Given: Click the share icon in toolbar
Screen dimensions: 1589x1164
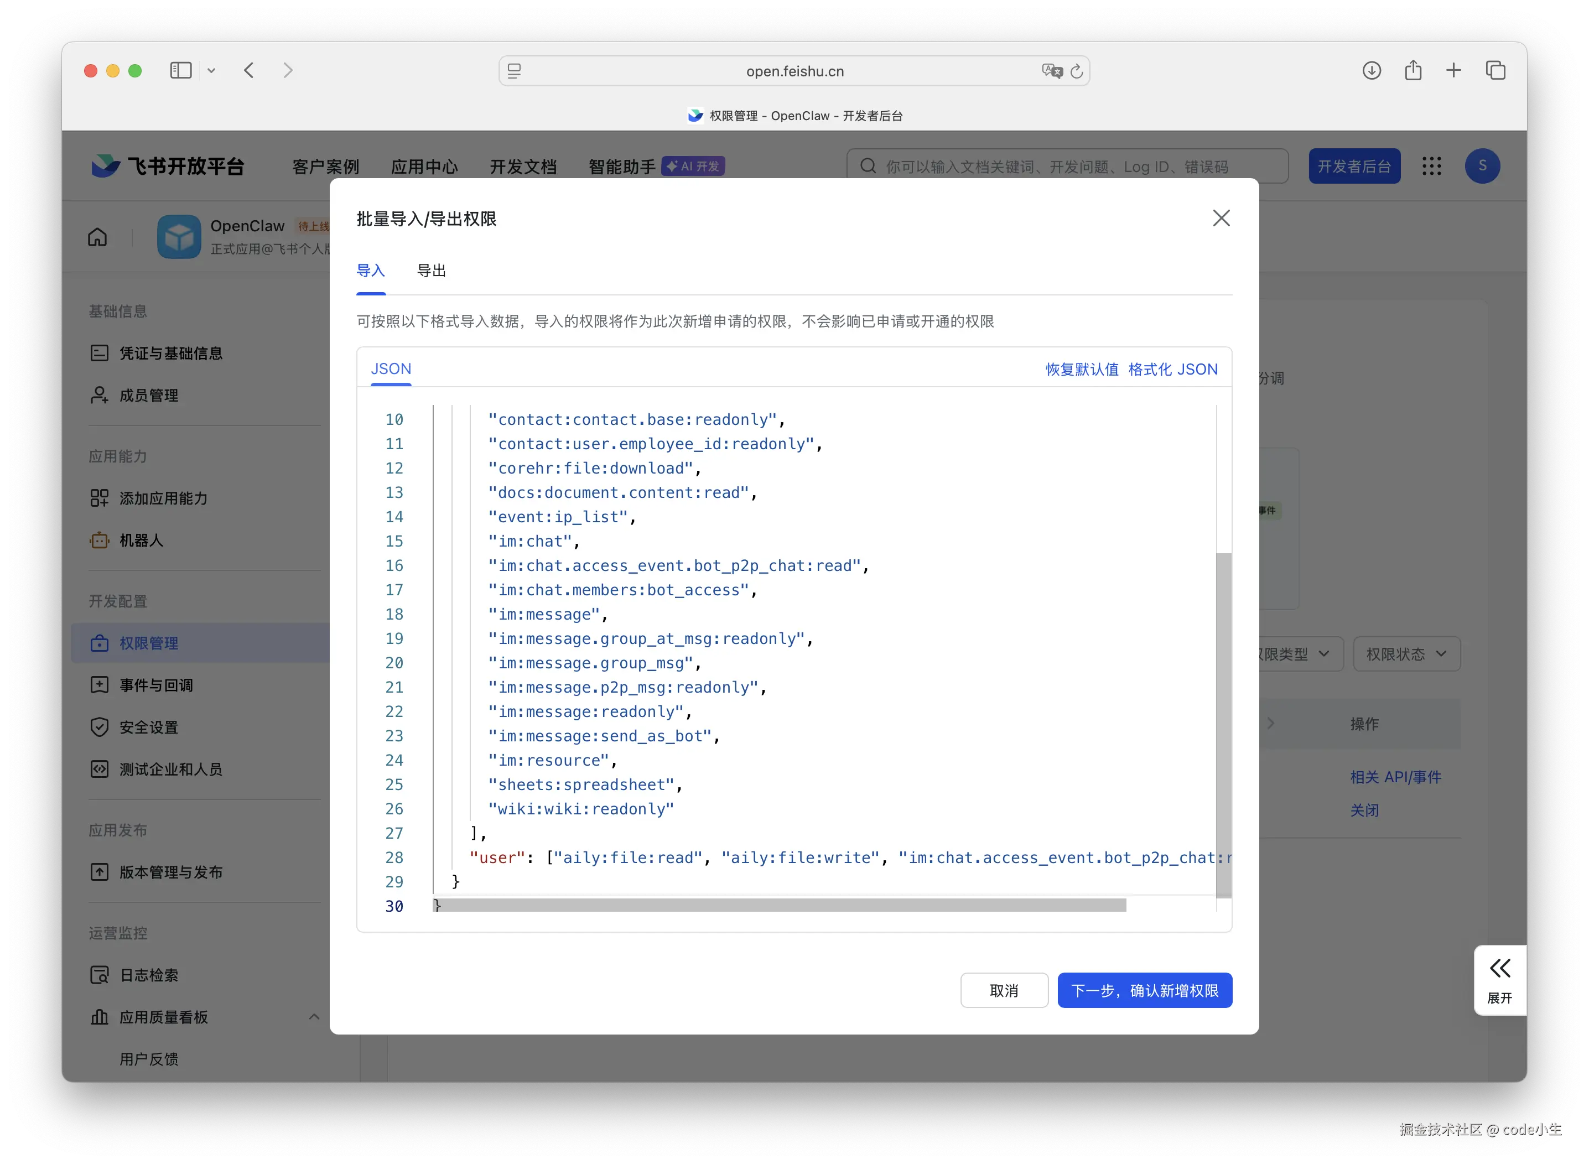Looking at the screenshot, I should [1413, 70].
